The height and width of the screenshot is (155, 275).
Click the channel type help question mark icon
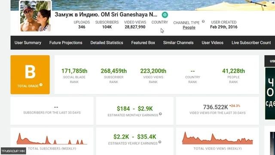203,22
